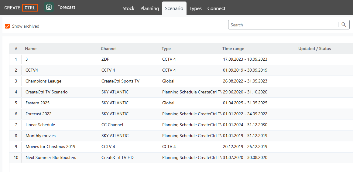Focus the Search input field
Viewport: 353px width, 172px height.
pos(284,25)
